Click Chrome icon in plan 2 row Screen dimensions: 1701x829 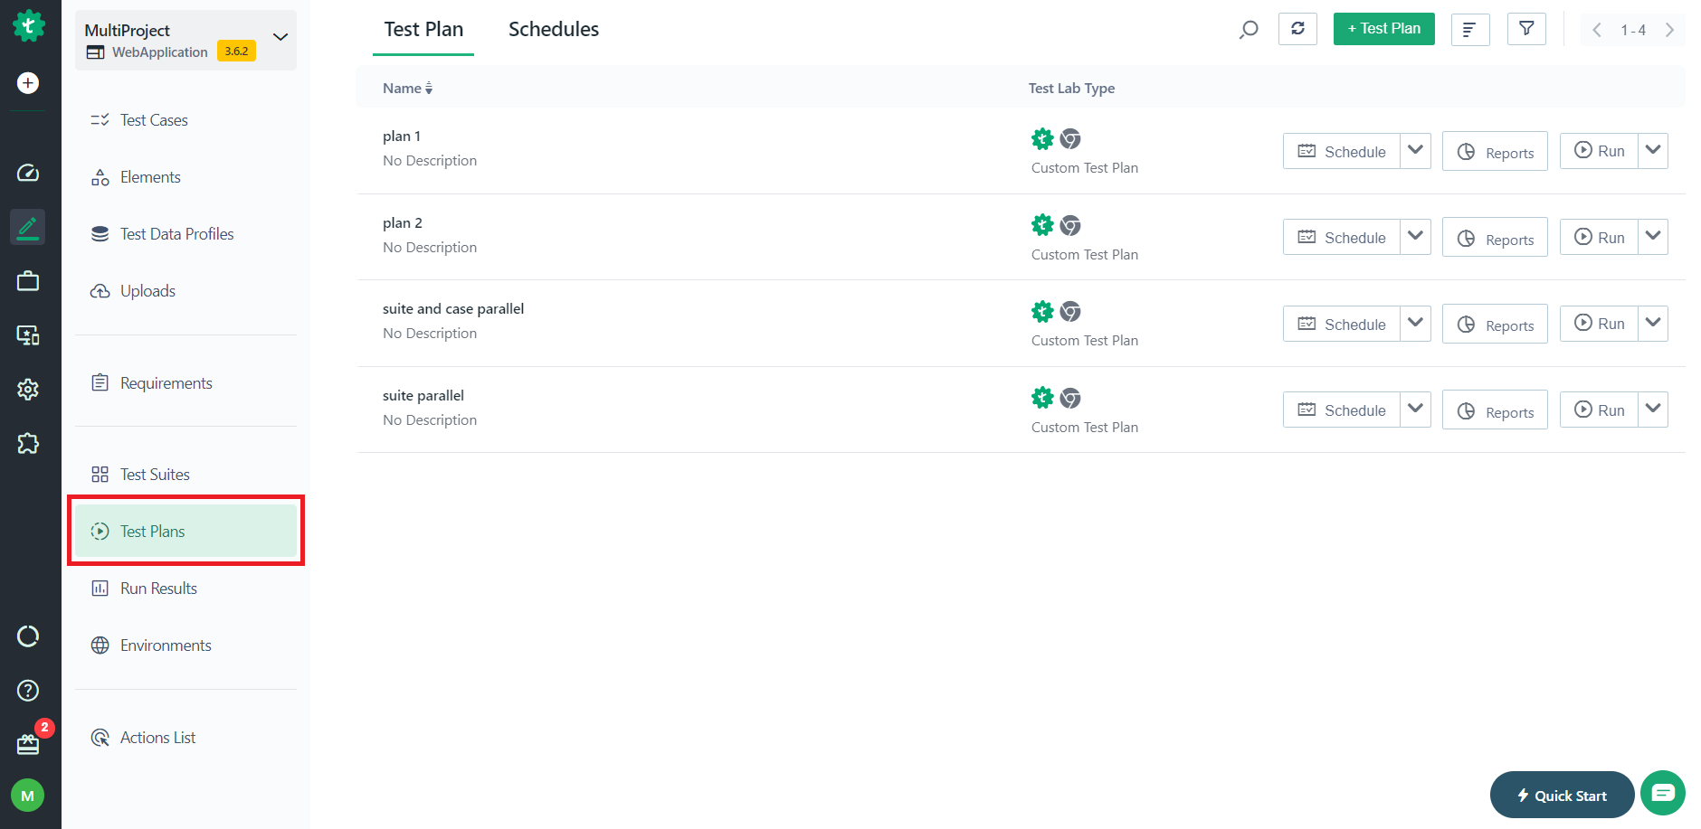coord(1070,225)
